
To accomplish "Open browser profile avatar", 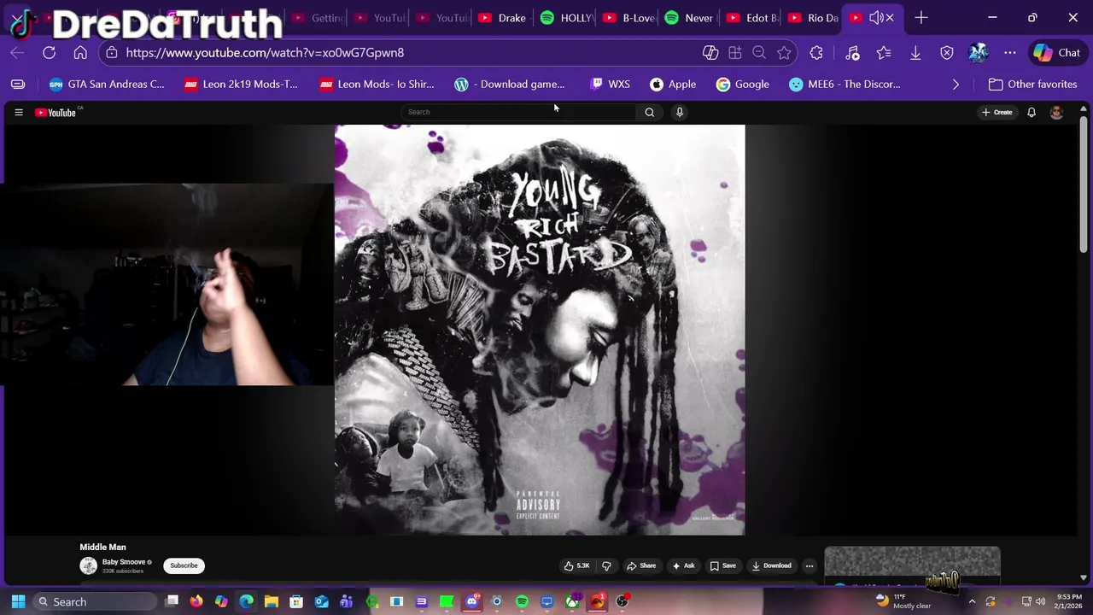I will click(x=979, y=53).
